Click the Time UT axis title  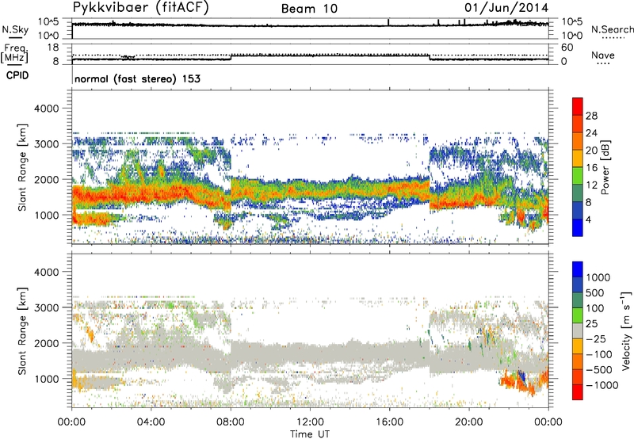coord(310,434)
